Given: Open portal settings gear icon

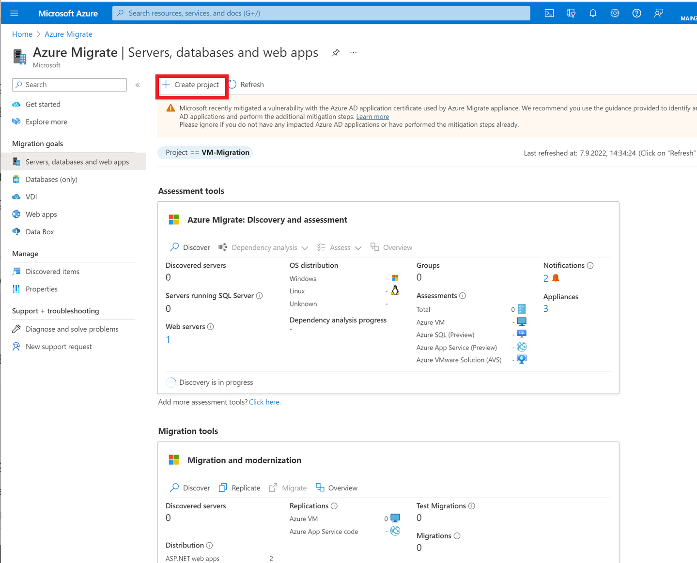Looking at the screenshot, I should (x=615, y=13).
